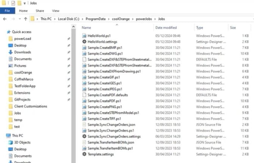Click Sample.SyncChangeOrders.ps1 file icon

pyautogui.click(x=84, y=131)
